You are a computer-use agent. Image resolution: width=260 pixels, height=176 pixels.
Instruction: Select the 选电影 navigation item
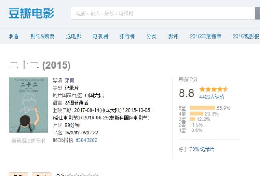74,36
